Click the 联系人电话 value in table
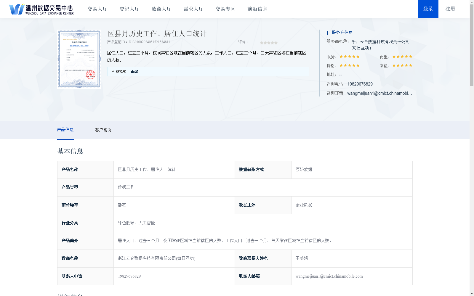The image size is (474, 296). 129,276
